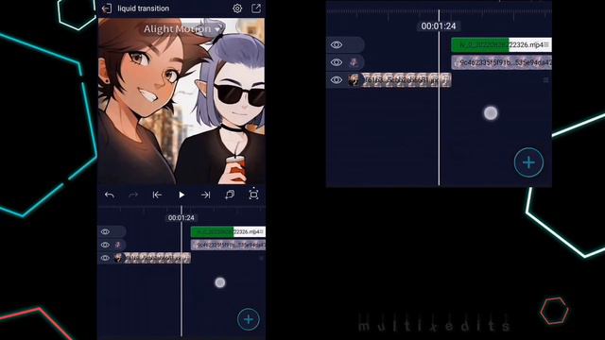This screenshot has width=605, height=340.
Task: Tap the layer thumbnail beside second eye in zoomed timeline
Action: tap(354, 62)
